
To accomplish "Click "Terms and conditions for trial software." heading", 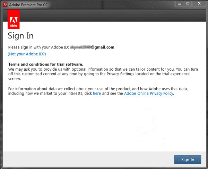I will tap(46, 64).
